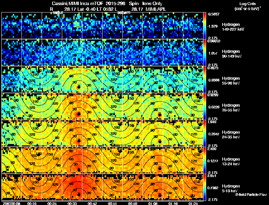The image size is (269, 205).
Task: Click the '00:59' time axis label
Action: coord(133,203)
